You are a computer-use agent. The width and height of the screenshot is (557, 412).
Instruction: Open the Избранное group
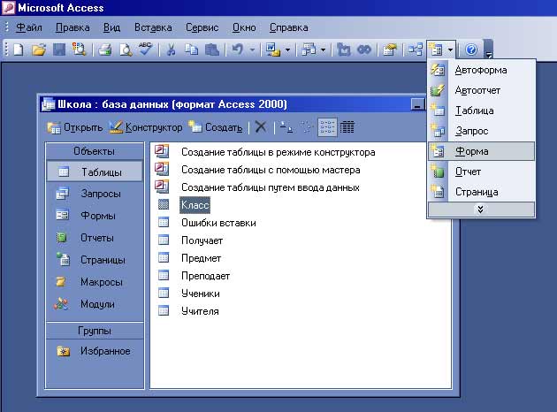pyautogui.click(x=95, y=351)
